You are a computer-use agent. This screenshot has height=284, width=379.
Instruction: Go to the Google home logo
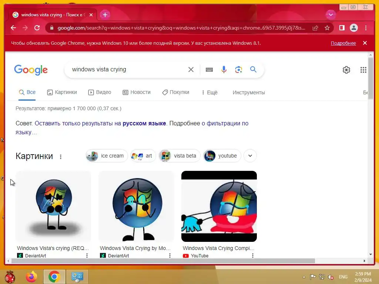tap(31, 70)
